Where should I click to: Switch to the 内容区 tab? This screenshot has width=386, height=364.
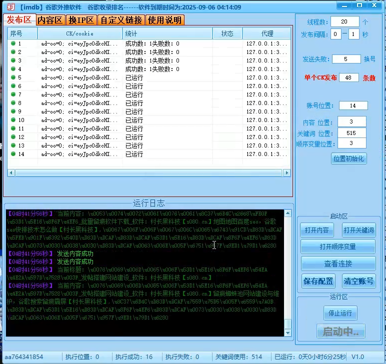tap(50, 20)
